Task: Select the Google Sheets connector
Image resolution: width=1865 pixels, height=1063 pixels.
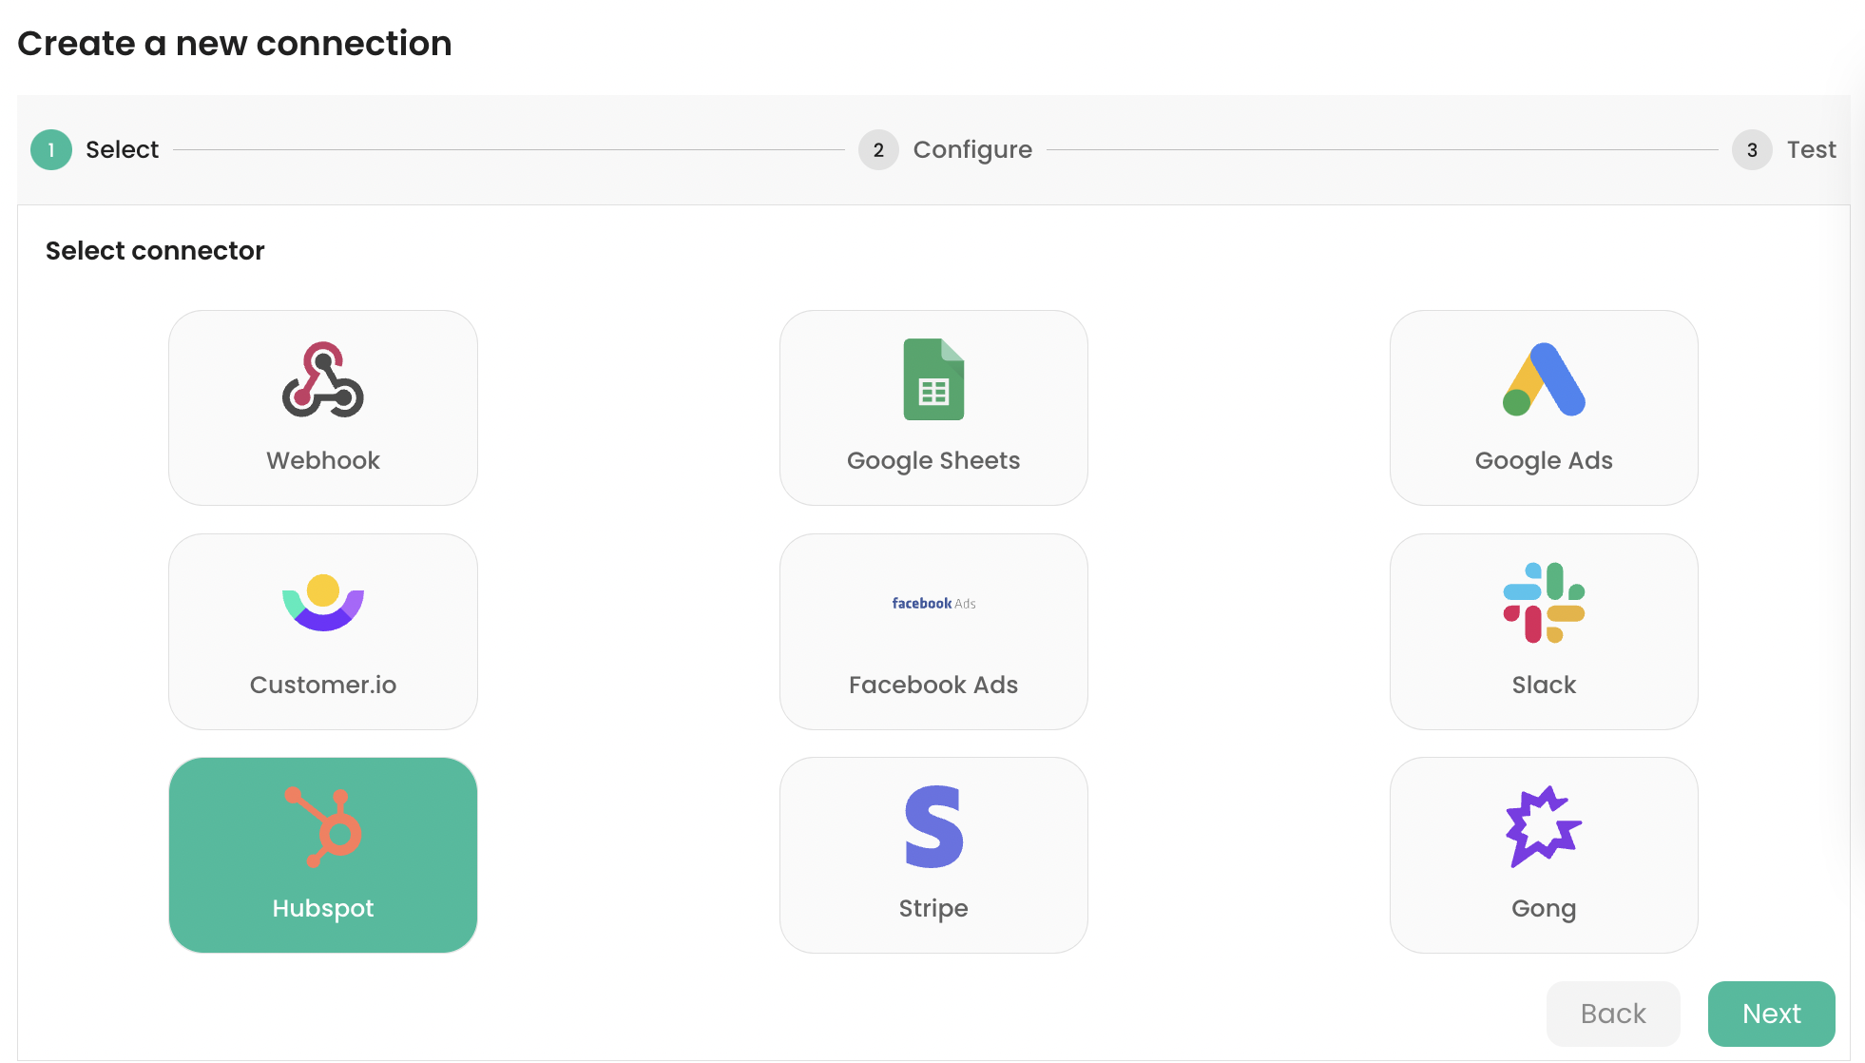Action: [x=933, y=407]
